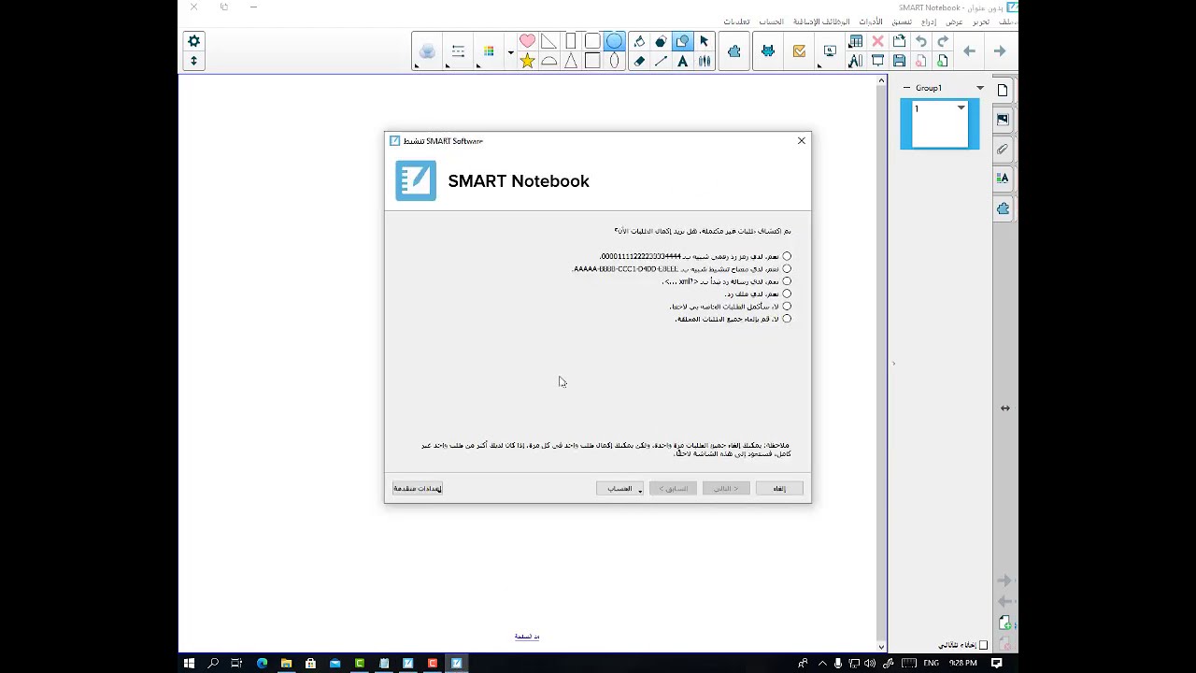Save the notebook with floppy icon
This screenshot has height=673, width=1196.
click(899, 61)
